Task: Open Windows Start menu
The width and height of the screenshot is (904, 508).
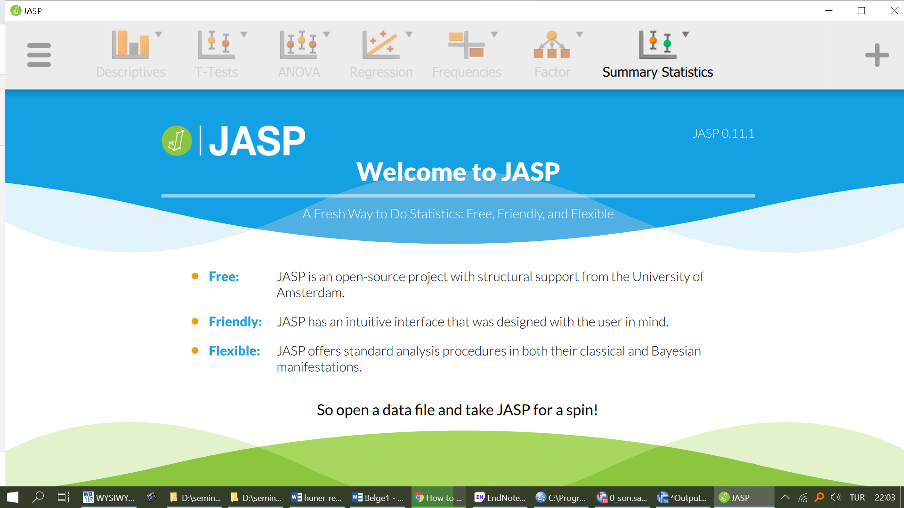Action: tap(13, 498)
